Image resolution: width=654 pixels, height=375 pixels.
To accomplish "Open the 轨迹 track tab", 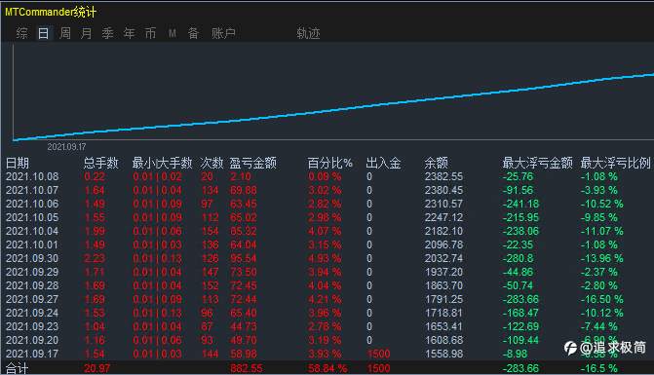I will click(x=308, y=33).
